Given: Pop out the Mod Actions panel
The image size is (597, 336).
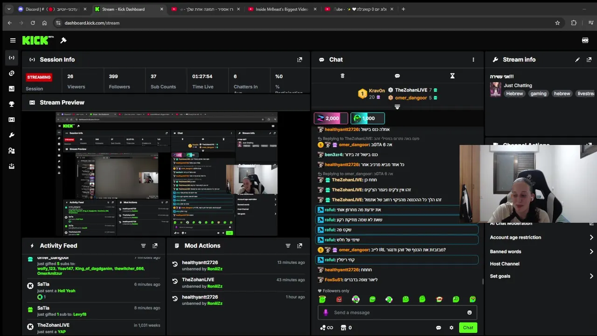Looking at the screenshot, I should click(299, 245).
